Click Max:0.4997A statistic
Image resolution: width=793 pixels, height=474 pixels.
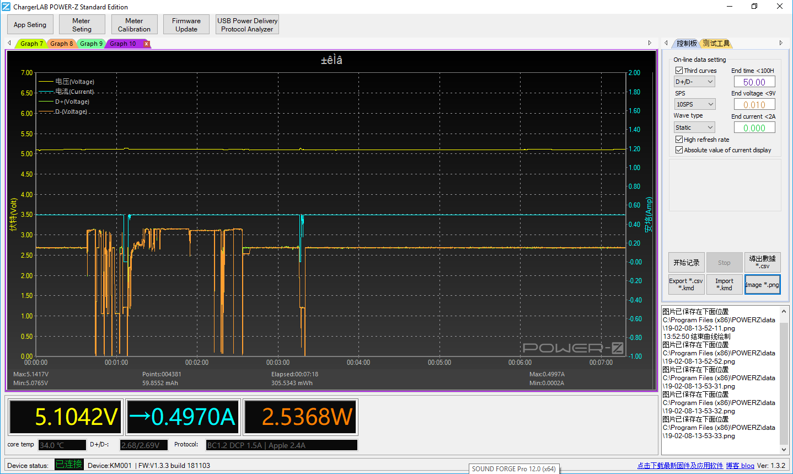pos(547,374)
